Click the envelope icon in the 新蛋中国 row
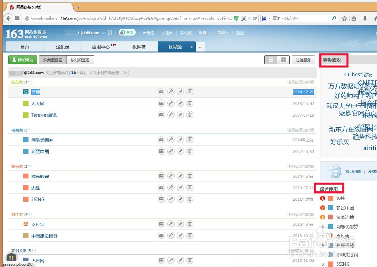 tap(161, 151)
